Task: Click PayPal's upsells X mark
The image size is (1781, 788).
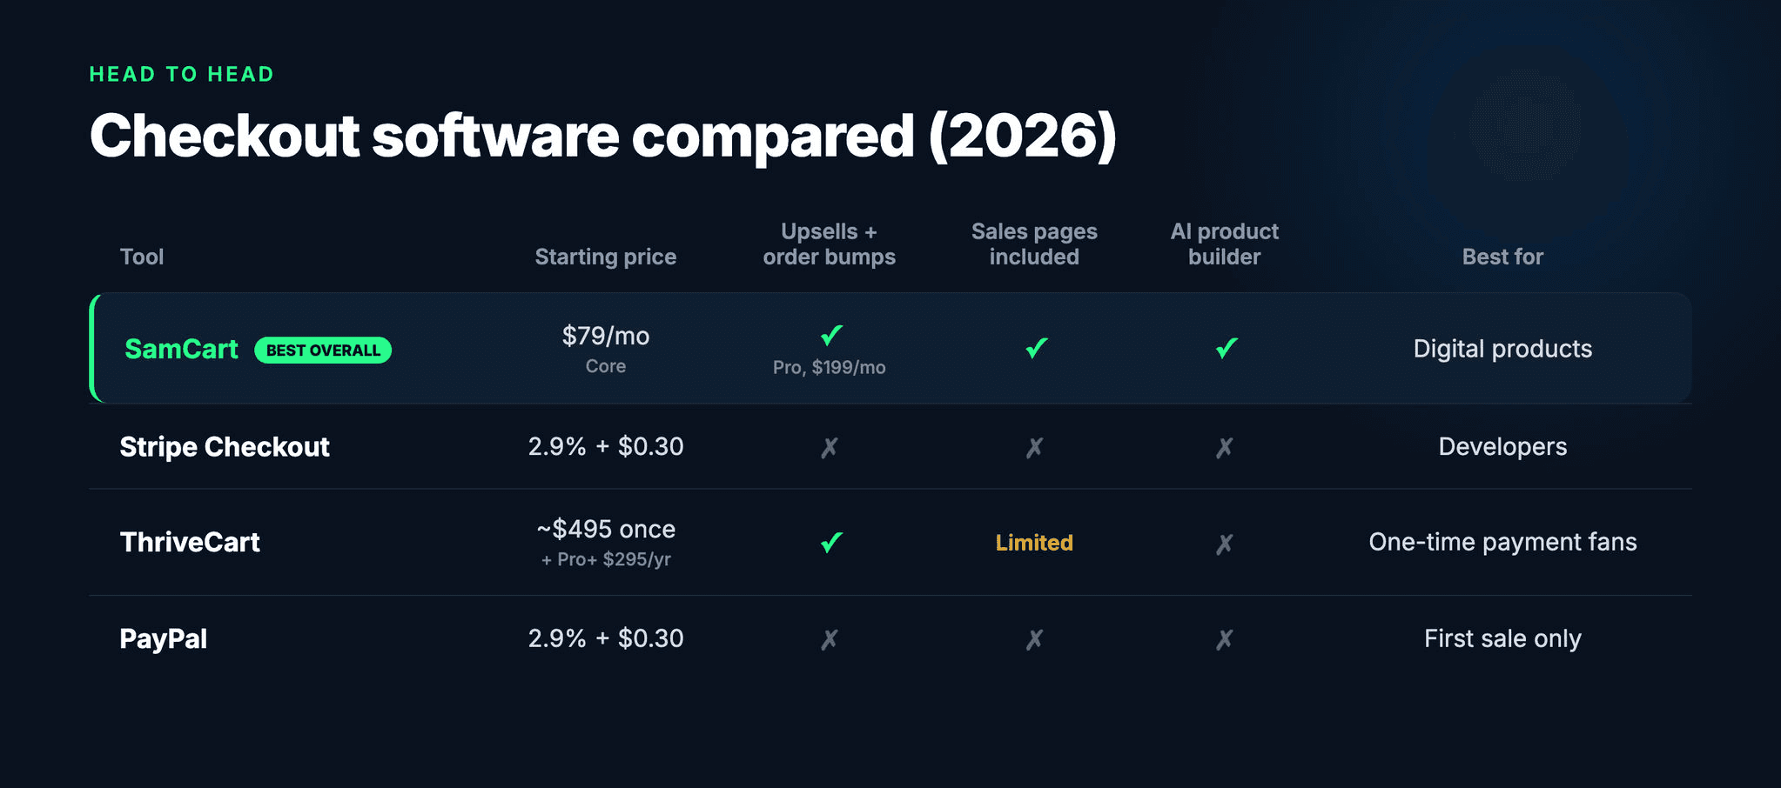Action: coord(830,640)
